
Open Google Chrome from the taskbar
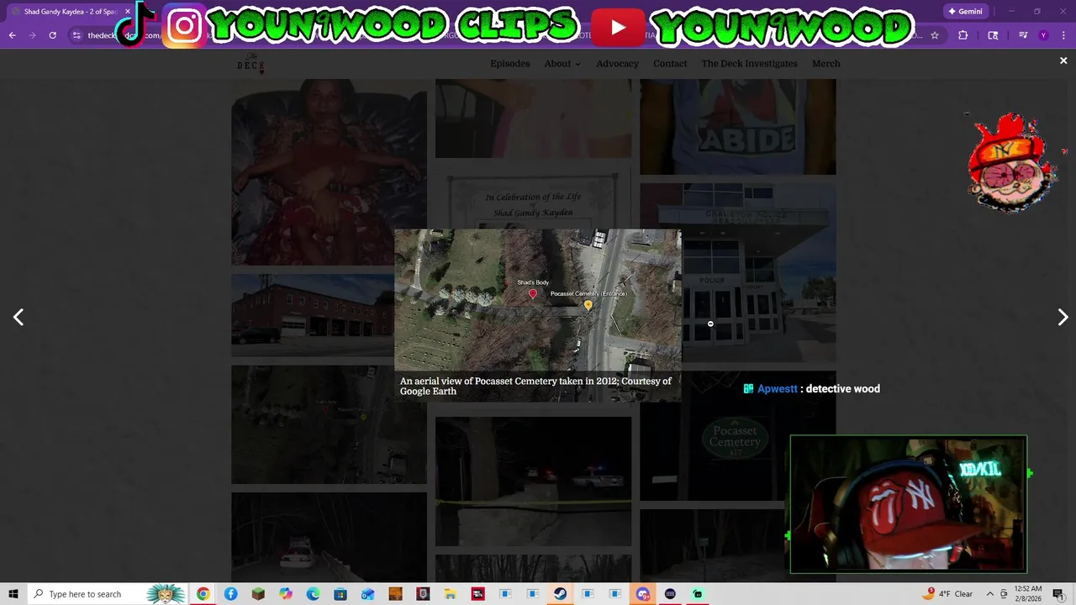[x=203, y=594]
